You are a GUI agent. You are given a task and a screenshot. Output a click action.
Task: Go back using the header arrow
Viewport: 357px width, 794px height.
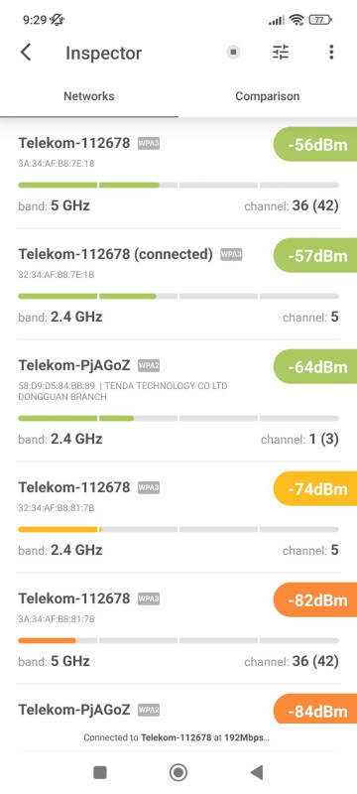pyautogui.click(x=26, y=53)
